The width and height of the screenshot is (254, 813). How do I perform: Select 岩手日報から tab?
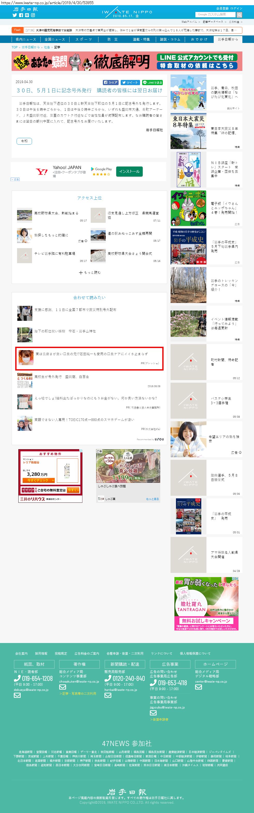[228, 39]
